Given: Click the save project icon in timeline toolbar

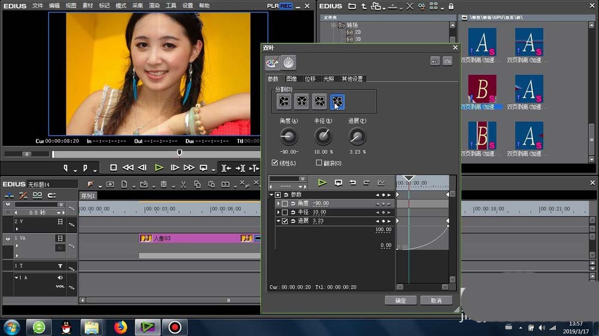Looking at the screenshot, I should 164,185.
